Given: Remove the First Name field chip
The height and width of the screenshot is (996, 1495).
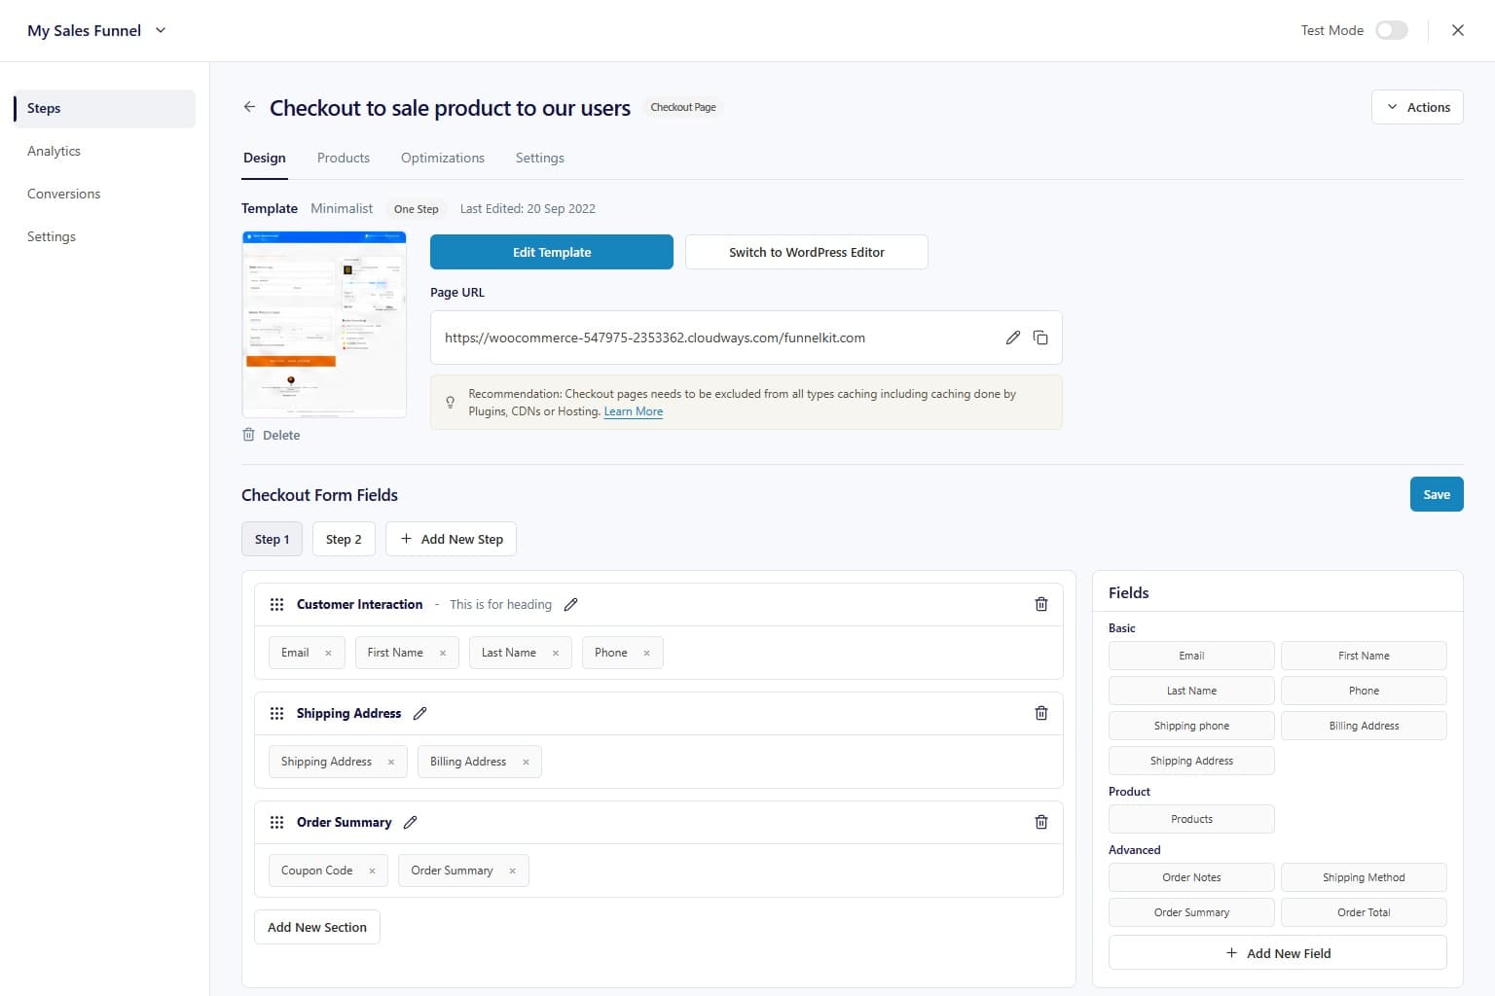Looking at the screenshot, I should pos(443,654).
